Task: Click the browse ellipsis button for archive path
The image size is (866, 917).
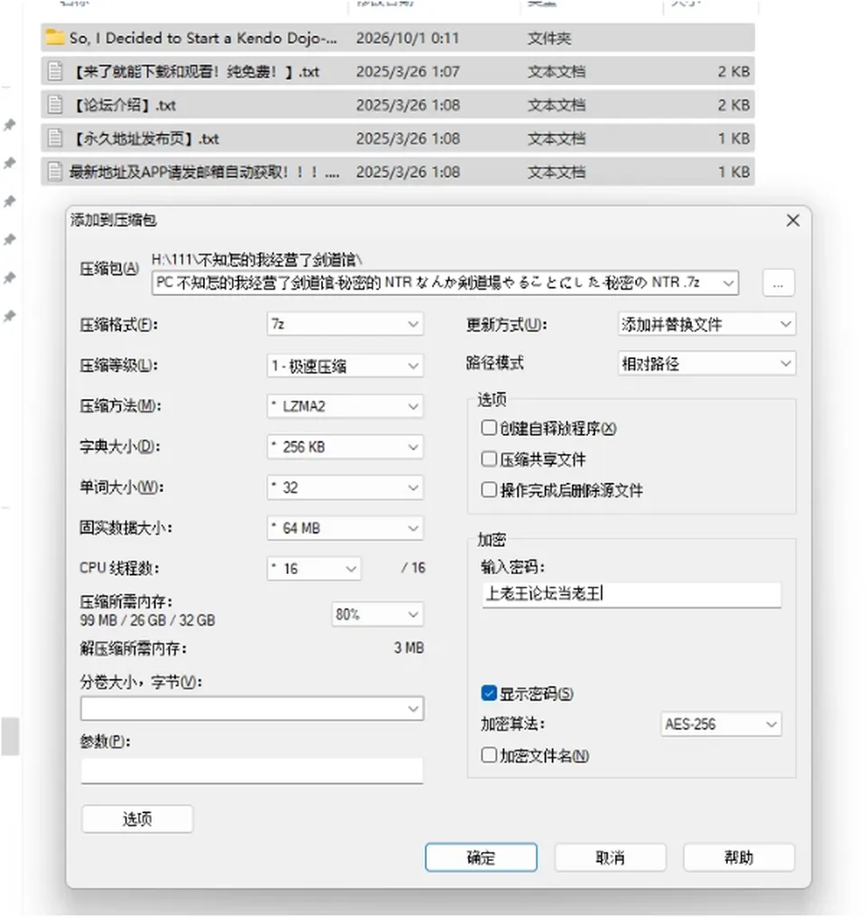Action: [x=778, y=283]
